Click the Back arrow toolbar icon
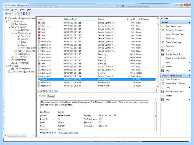Screen dimensions: 194x145 point(6,14)
